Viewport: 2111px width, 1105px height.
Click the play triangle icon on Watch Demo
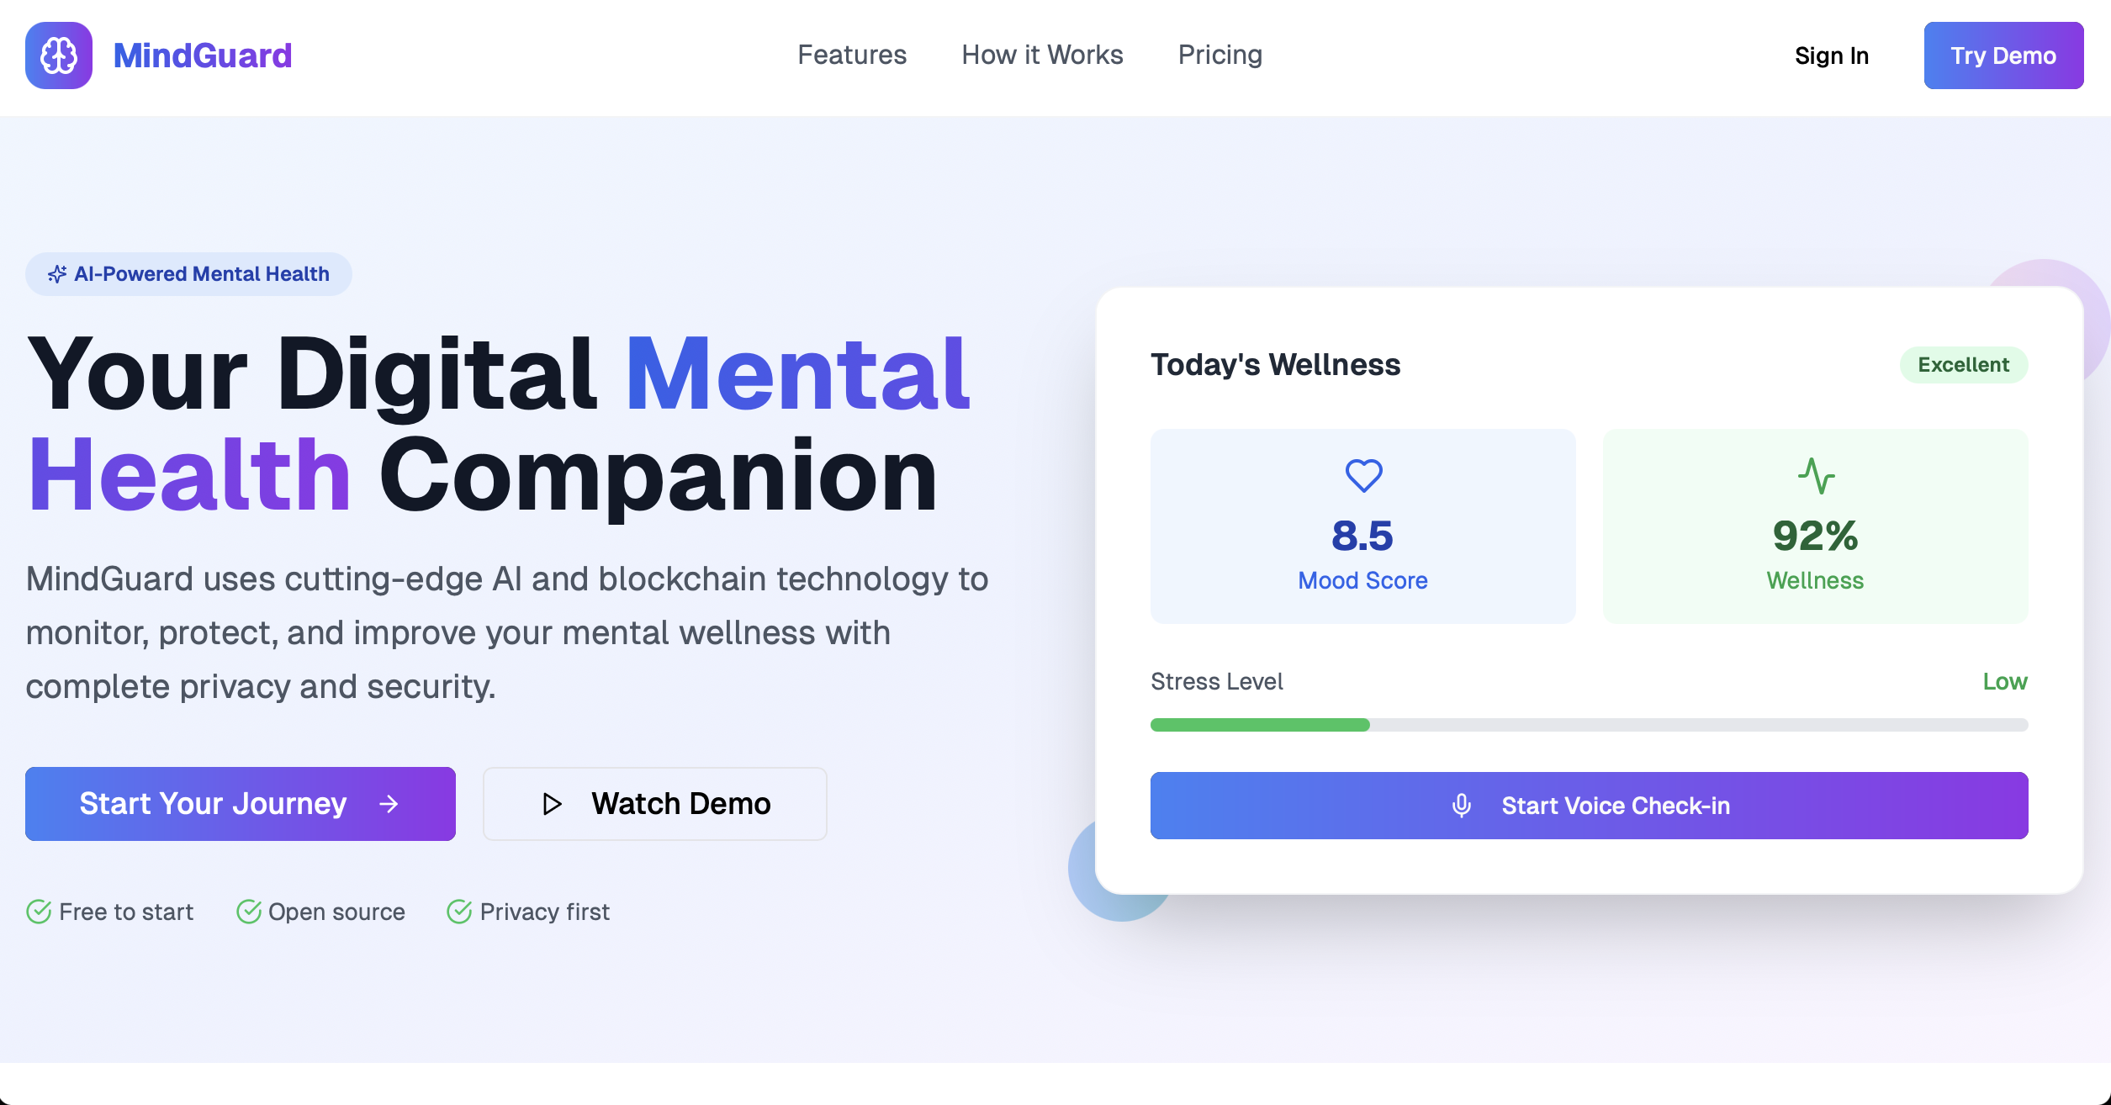click(552, 804)
